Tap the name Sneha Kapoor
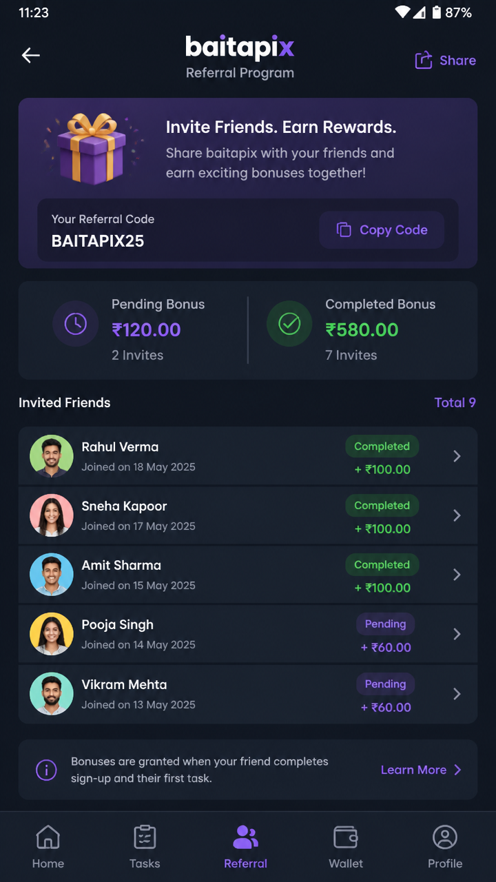Image resolution: width=496 pixels, height=882 pixels. [x=124, y=506]
